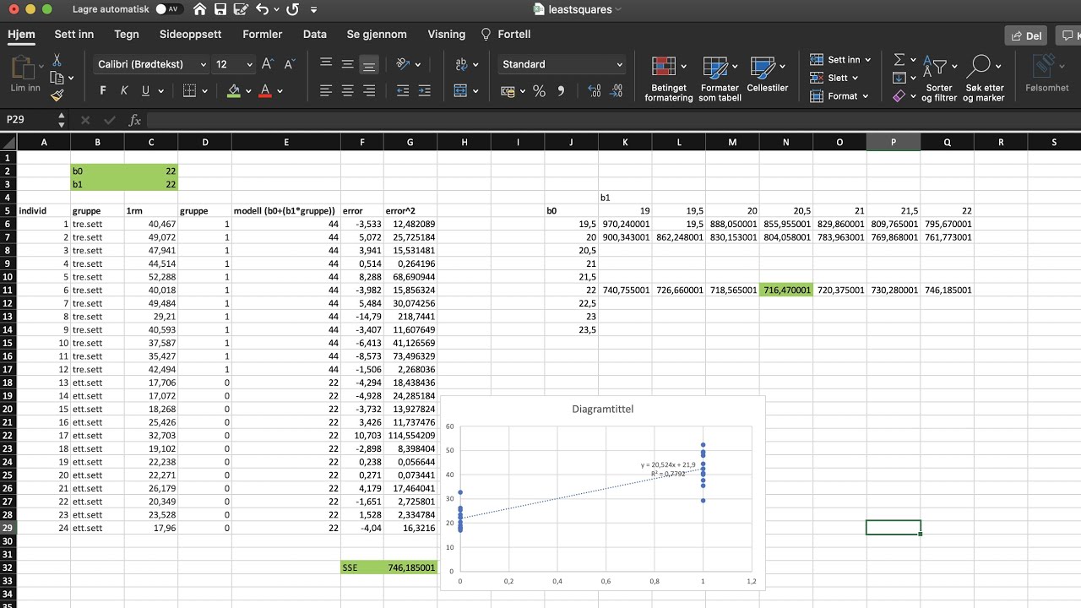
Task: Apply comma style icon
Action: pyautogui.click(x=561, y=91)
